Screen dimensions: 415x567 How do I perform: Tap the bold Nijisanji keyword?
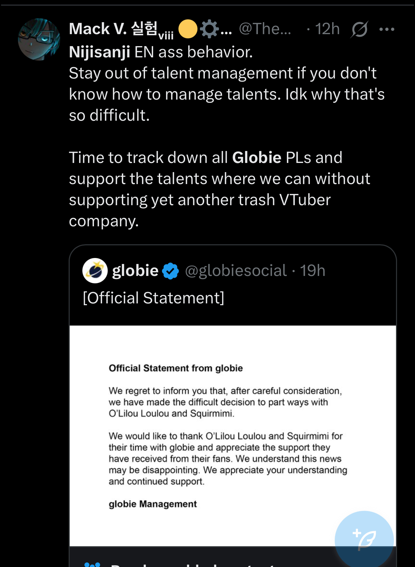pos(100,52)
